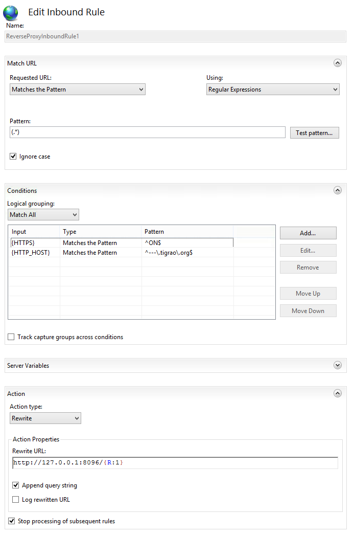This screenshot has height=535, width=354.
Task: Expand the Server Variables section
Action: [337, 365]
